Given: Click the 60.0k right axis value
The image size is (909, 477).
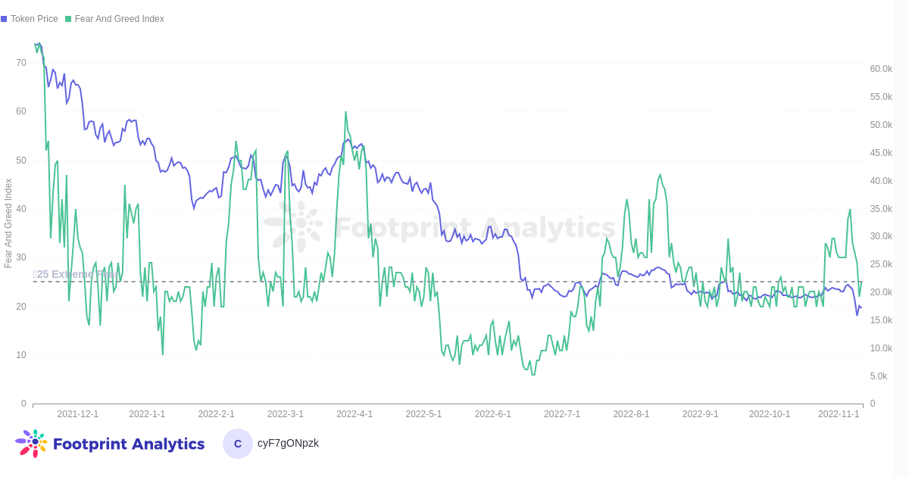Looking at the screenshot, I should coord(881,69).
